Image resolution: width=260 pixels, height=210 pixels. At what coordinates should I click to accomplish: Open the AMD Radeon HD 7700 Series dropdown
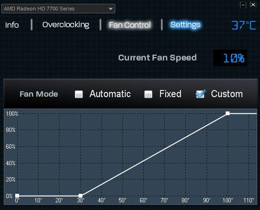coord(58,9)
